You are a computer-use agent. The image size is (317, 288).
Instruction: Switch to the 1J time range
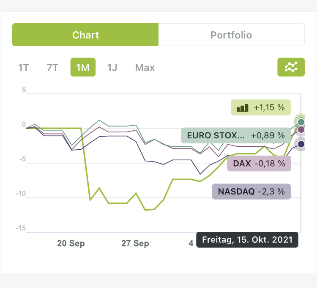(112, 68)
